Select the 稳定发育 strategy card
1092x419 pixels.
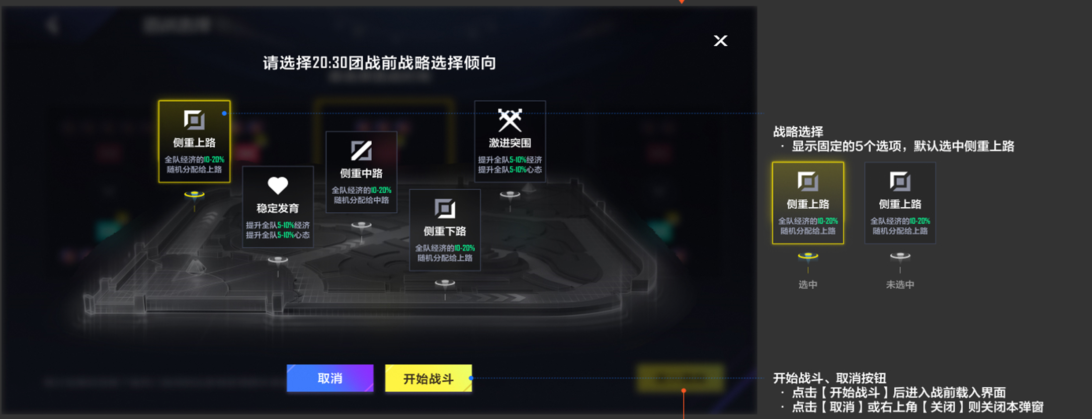coord(278,207)
